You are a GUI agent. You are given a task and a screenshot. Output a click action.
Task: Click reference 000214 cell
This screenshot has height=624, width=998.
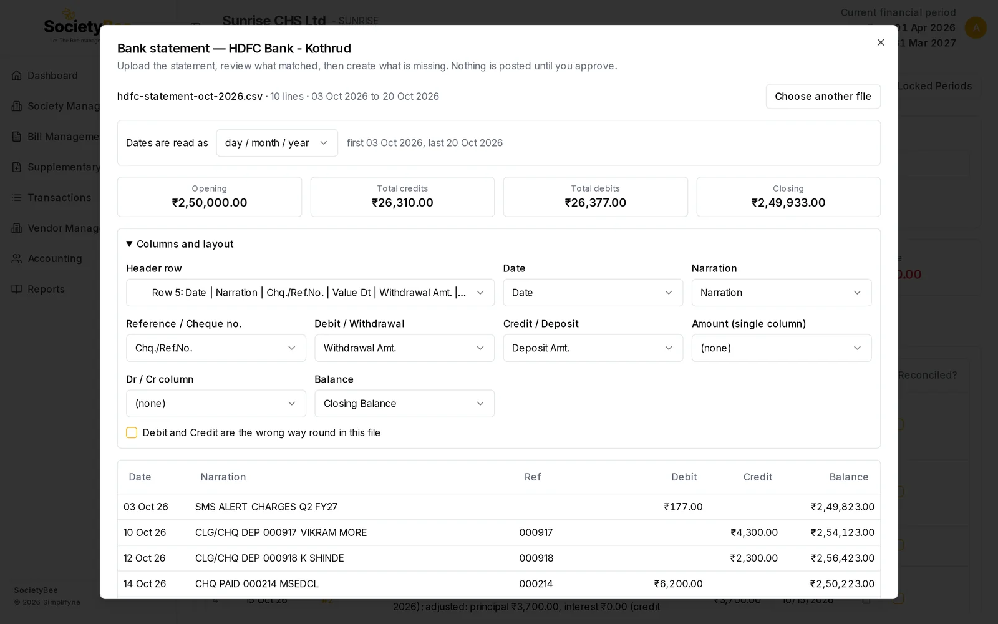click(x=536, y=583)
